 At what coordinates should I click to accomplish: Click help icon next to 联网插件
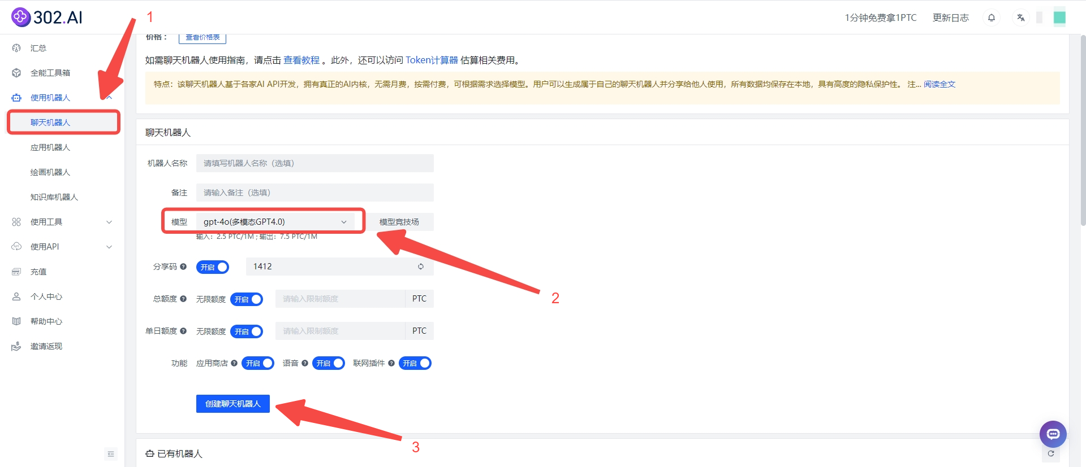click(x=391, y=363)
